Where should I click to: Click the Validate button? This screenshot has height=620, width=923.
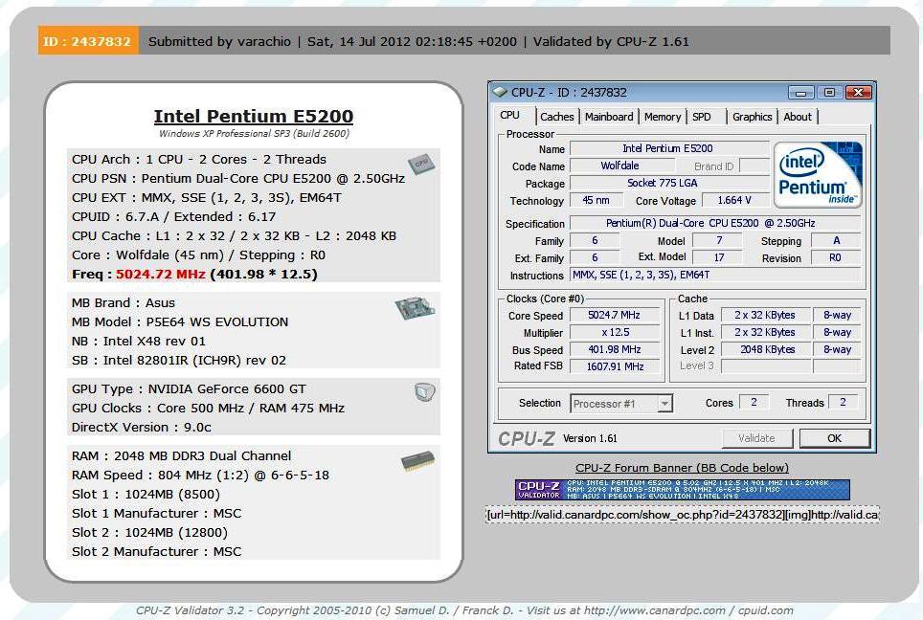pyautogui.click(x=756, y=438)
